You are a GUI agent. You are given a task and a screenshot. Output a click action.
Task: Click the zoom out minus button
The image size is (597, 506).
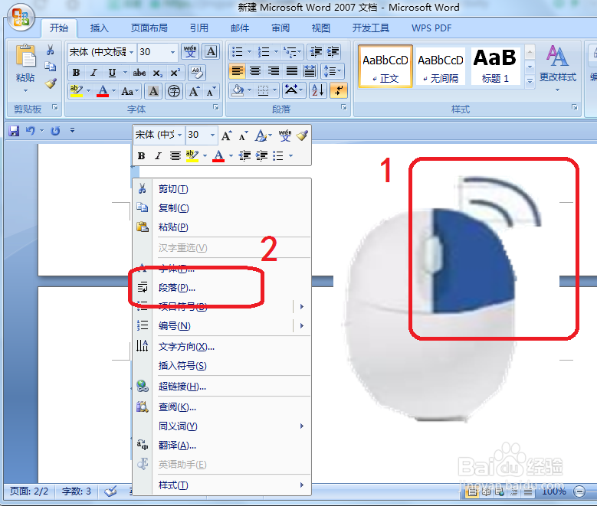point(579,491)
